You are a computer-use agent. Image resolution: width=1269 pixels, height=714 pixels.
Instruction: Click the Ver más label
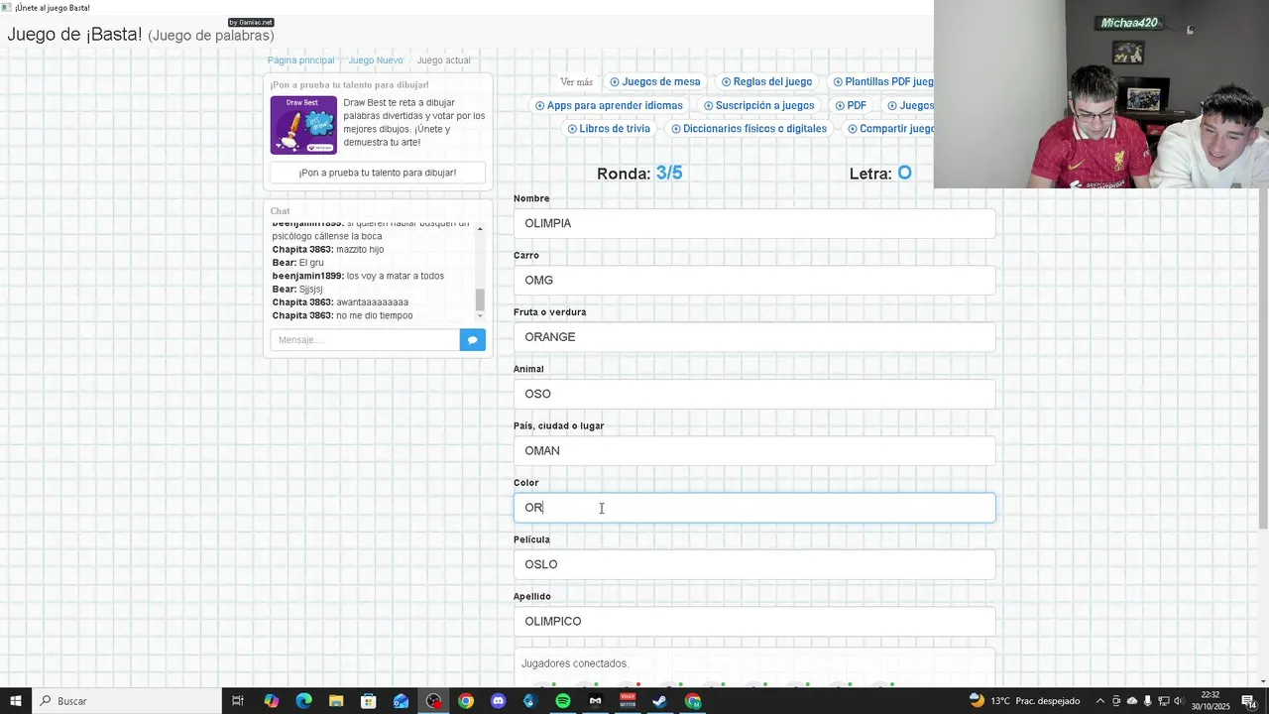[576, 82]
